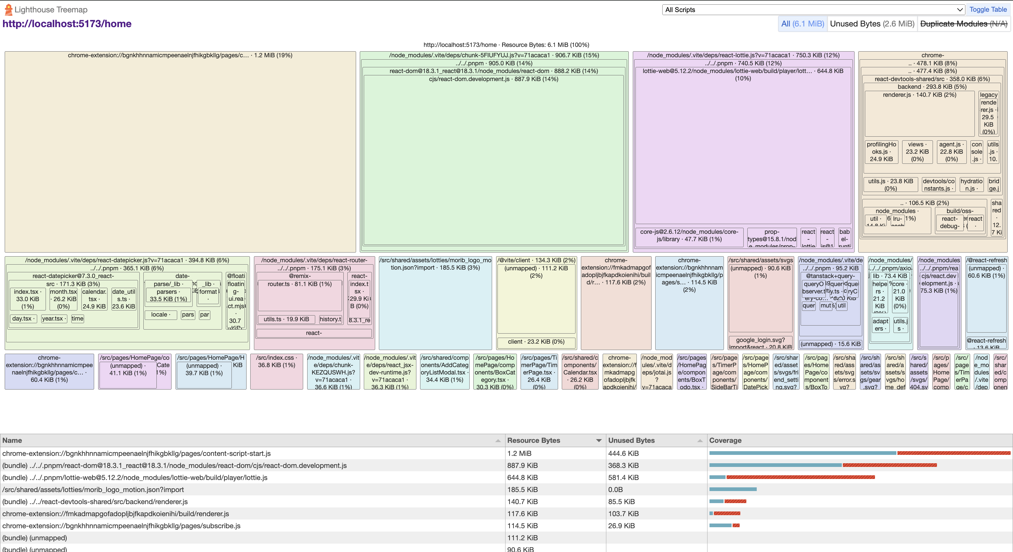Select /src/index.css treemap tile

[276, 371]
